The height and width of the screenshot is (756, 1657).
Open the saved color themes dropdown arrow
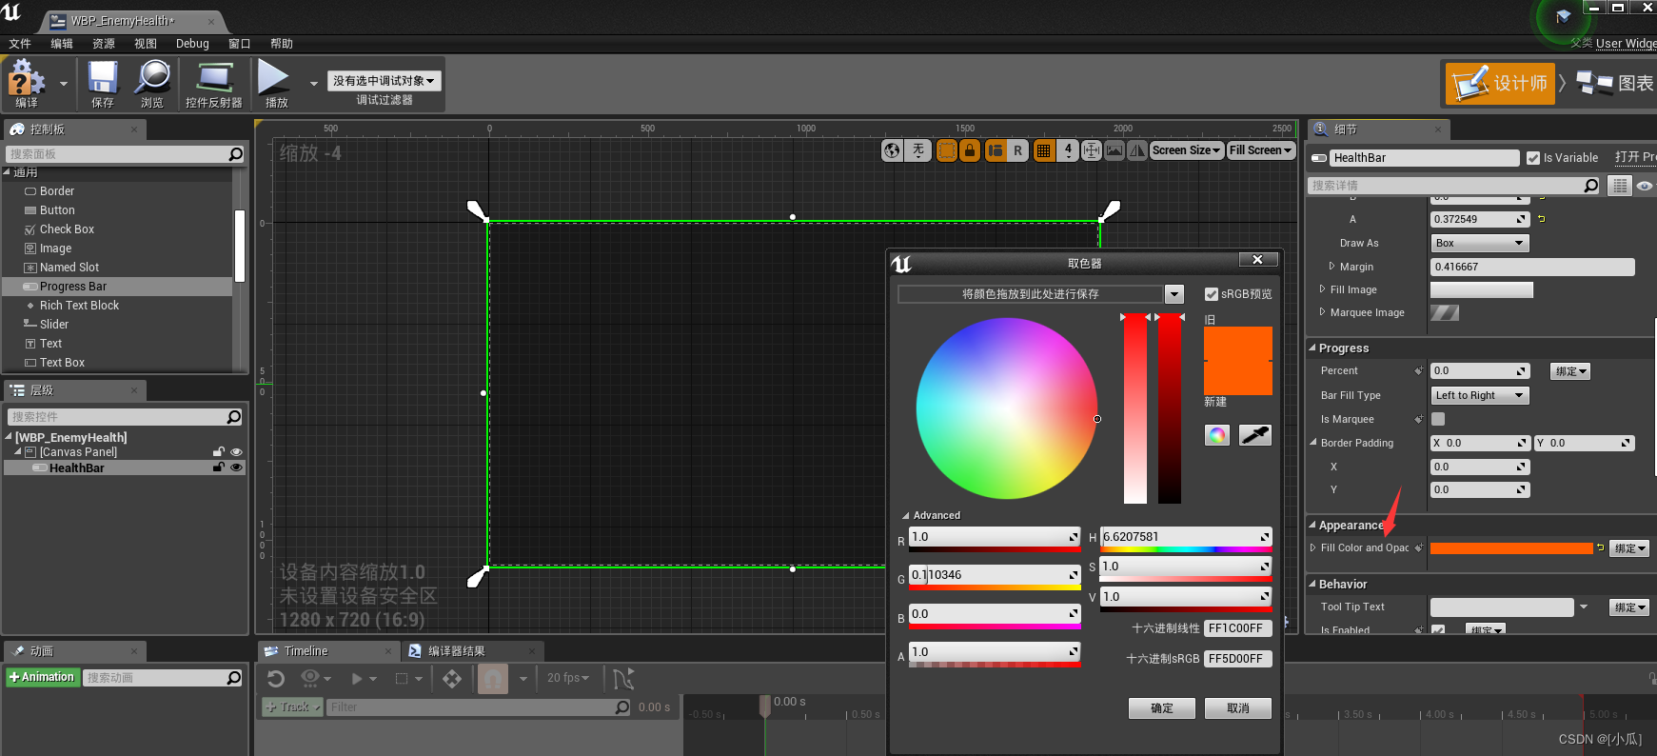click(1174, 294)
